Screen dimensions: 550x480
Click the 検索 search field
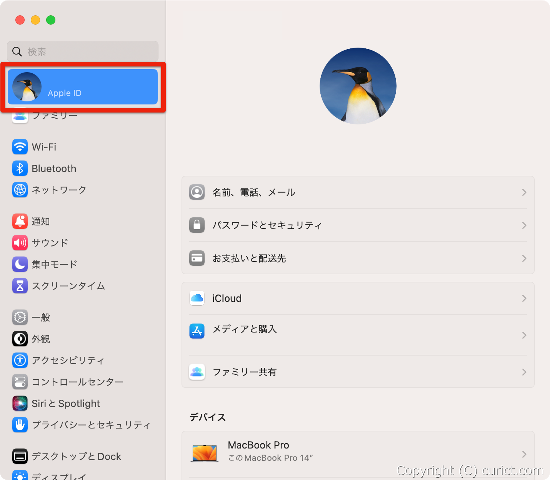pyautogui.click(x=83, y=51)
